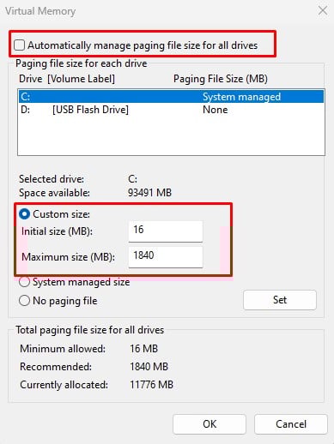Click the Space available 93491 MB value
The height and width of the screenshot is (444, 334).
click(149, 193)
